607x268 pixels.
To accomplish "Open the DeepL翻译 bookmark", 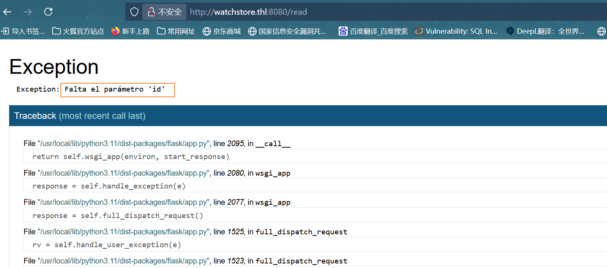I will pos(546,31).
